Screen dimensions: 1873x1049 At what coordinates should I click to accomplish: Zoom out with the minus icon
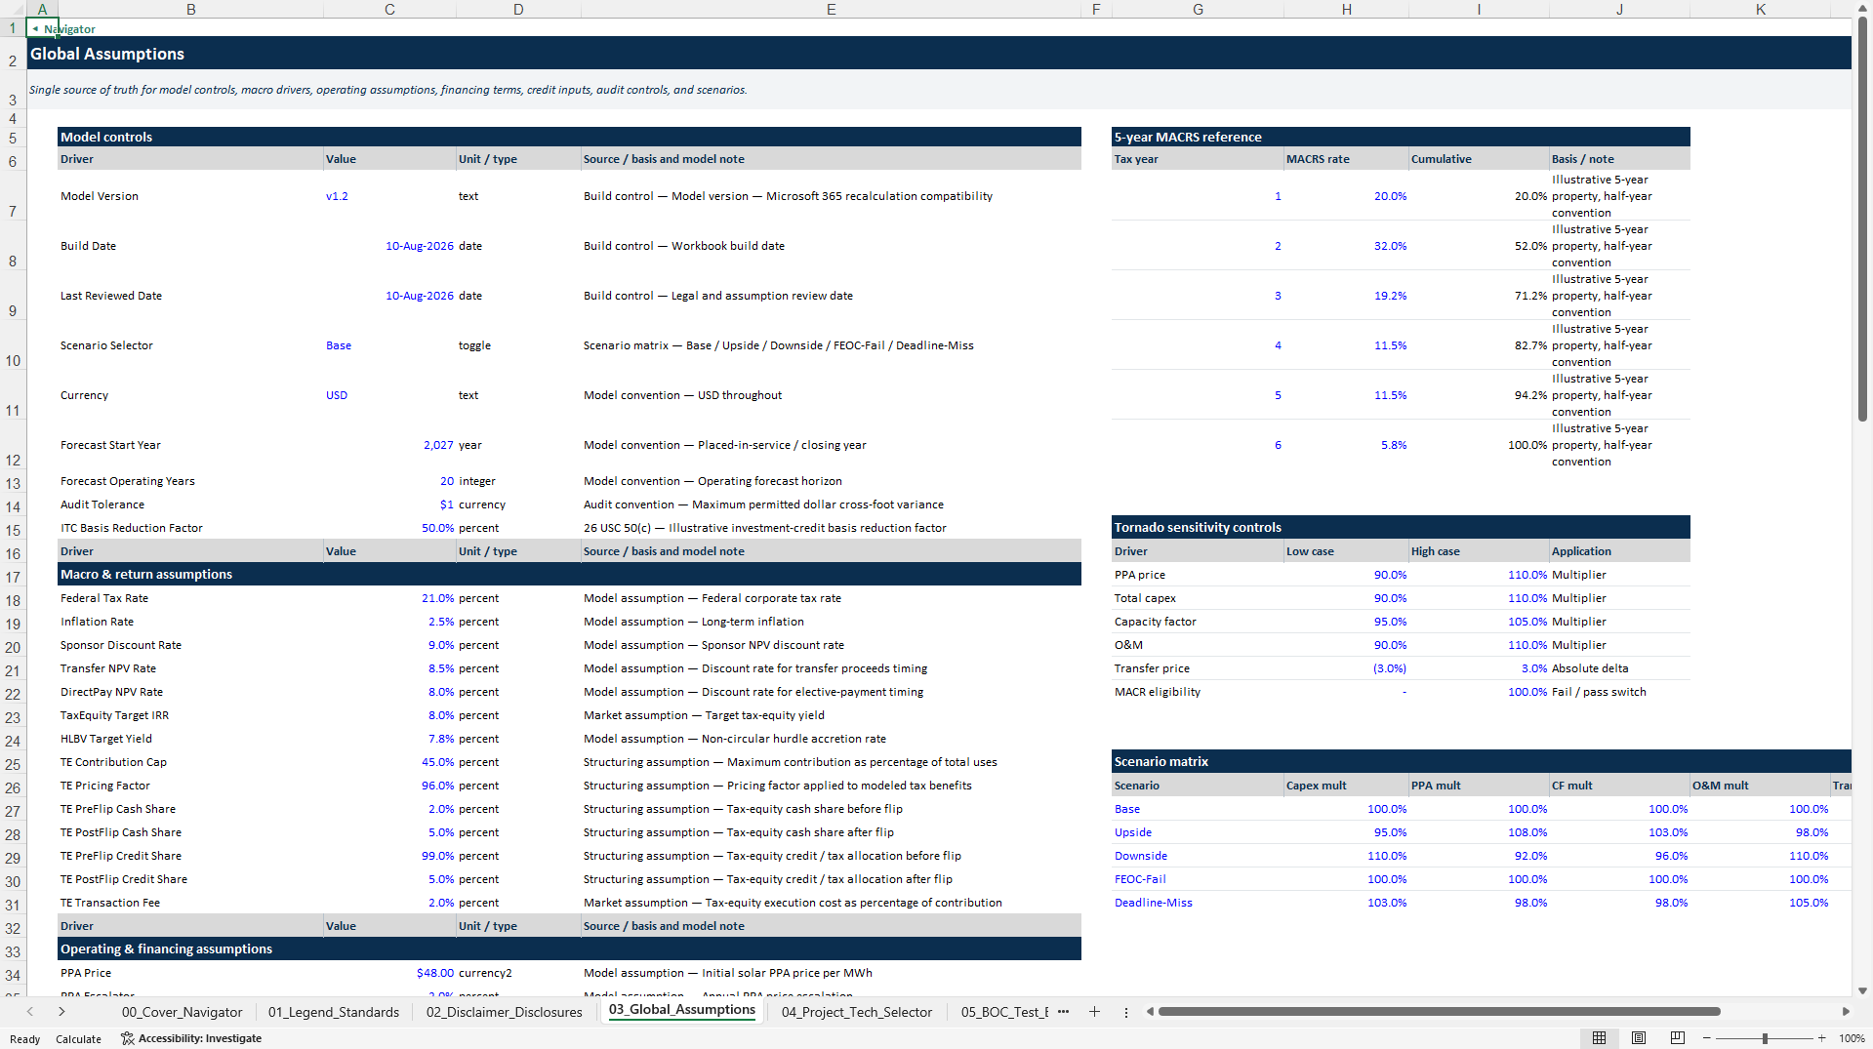(1707, 1038)
